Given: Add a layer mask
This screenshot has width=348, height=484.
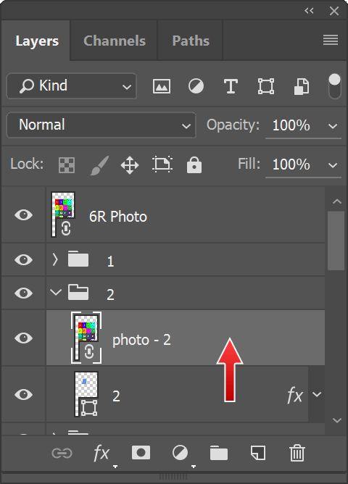Looking at the screenshot, I should [x=141, y=453].
